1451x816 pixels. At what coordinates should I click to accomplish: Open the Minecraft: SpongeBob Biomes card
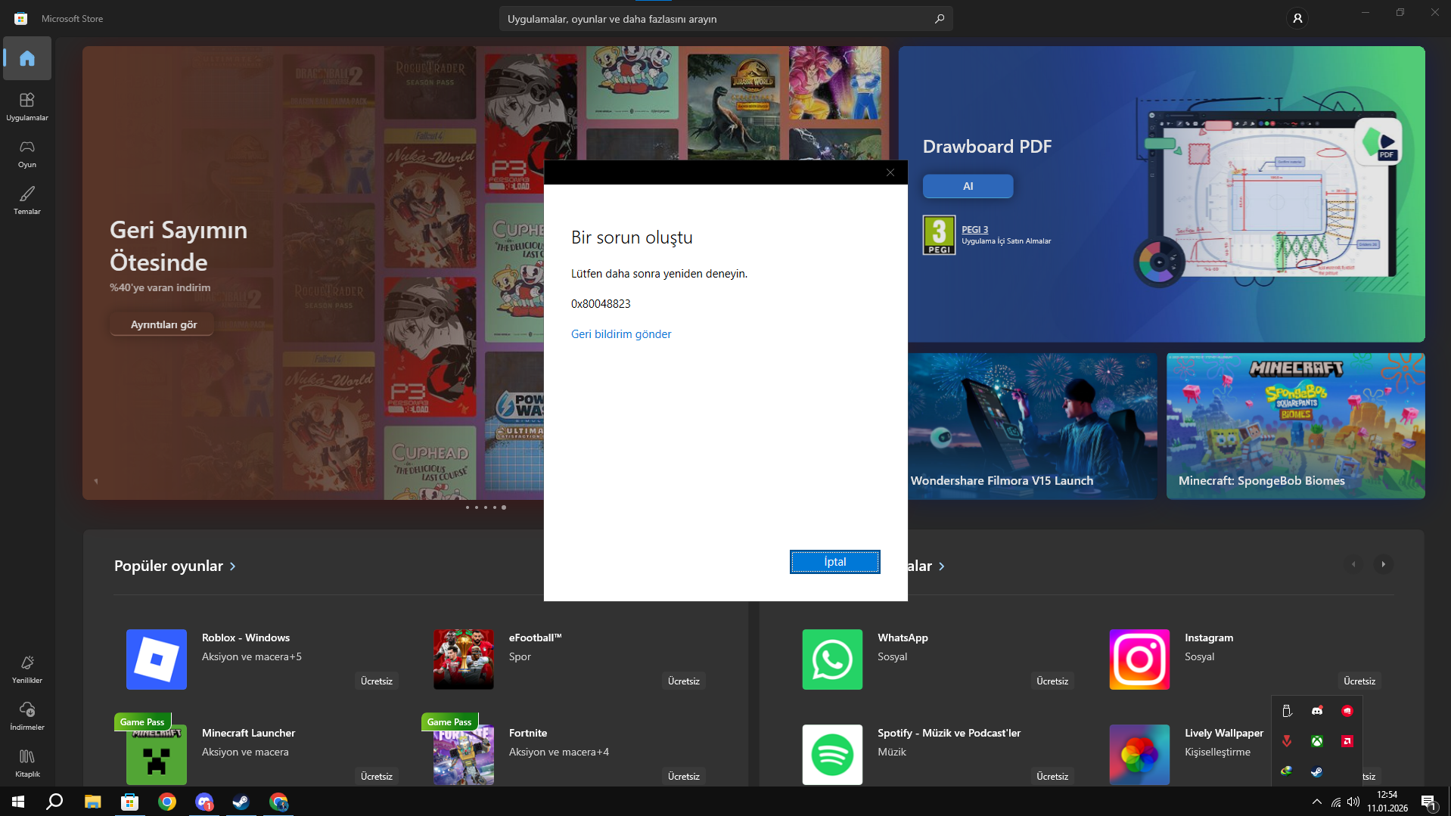coord(1295,426)
